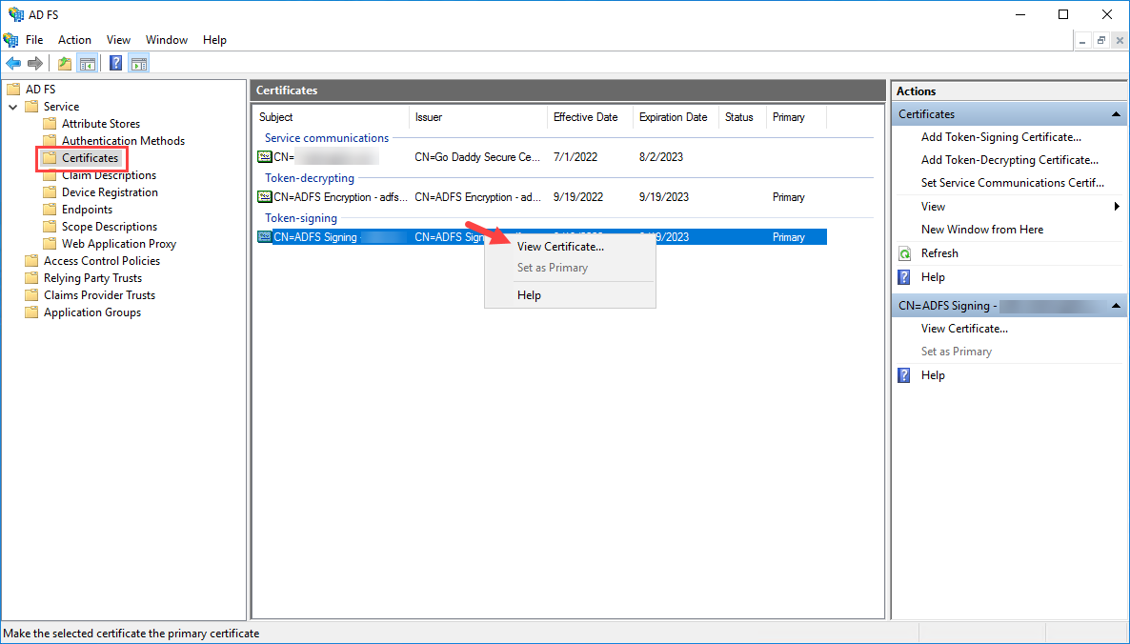Click the Help question mark toolbar icon

[115, 64]
